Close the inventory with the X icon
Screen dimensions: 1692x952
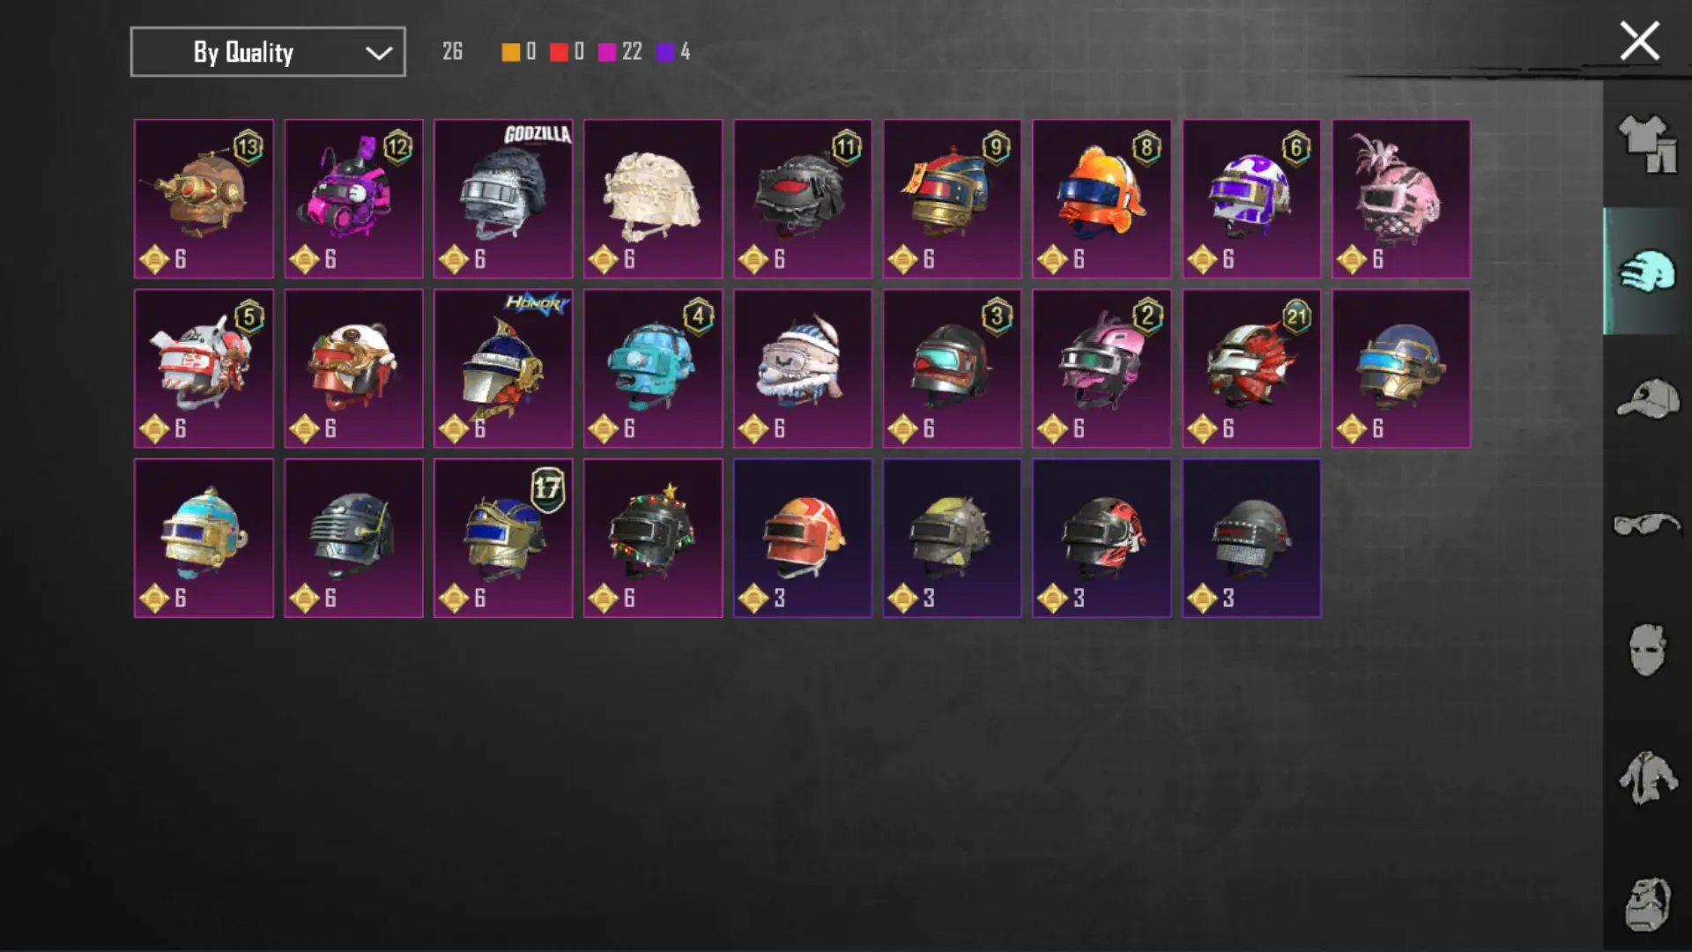(1639, 41)
